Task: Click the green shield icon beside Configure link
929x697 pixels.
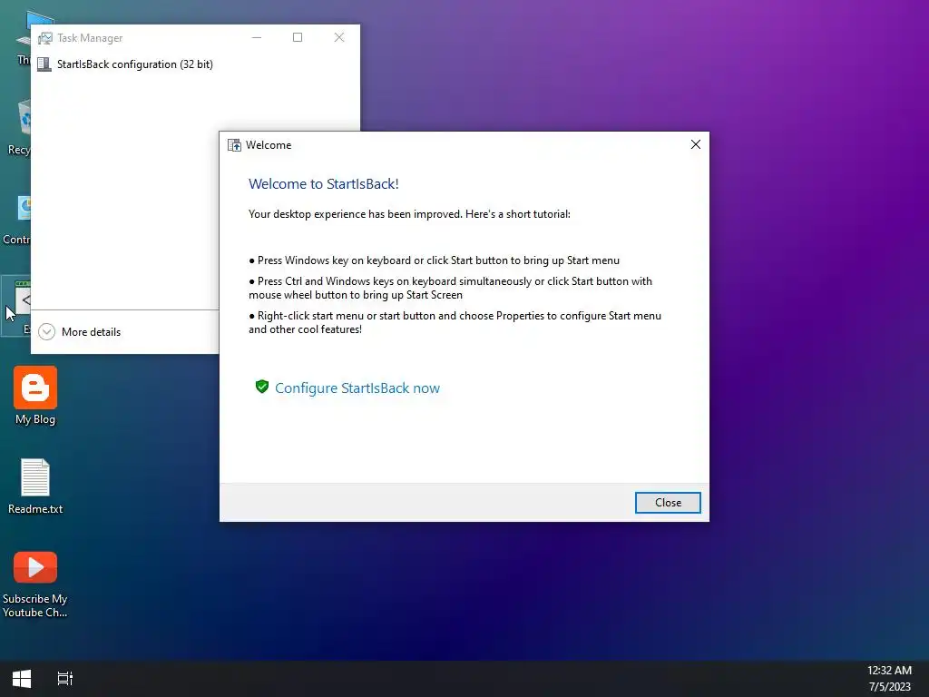Action: 262,387
